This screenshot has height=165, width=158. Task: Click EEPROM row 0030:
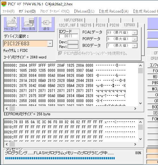pyautogui.click(x=70, y=137)
